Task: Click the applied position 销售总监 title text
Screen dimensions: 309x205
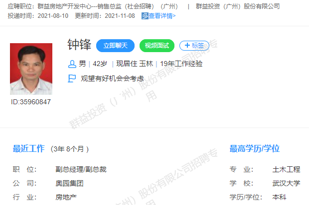Action: tap(109, 6)
